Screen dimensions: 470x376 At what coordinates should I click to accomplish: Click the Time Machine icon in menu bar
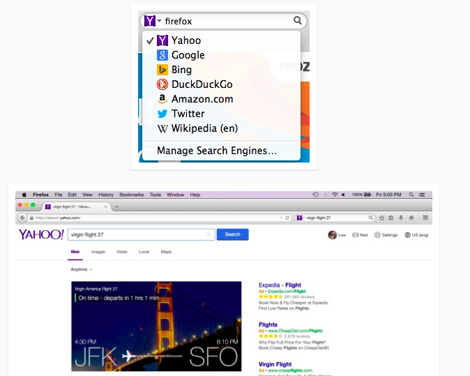tap(316, 195)
